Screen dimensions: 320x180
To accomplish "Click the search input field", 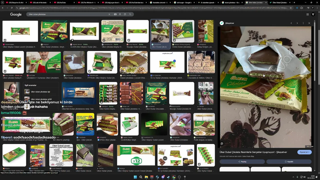I will (x=67, y=14).
